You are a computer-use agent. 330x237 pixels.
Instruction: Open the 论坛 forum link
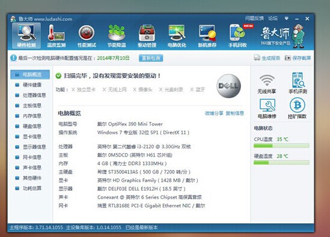coord(273,18)
